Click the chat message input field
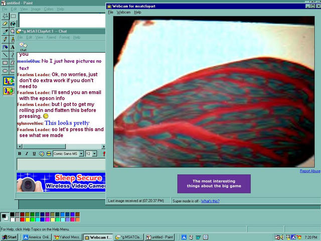The width and height of the screenshot is (321, 241). pos(61,164)
